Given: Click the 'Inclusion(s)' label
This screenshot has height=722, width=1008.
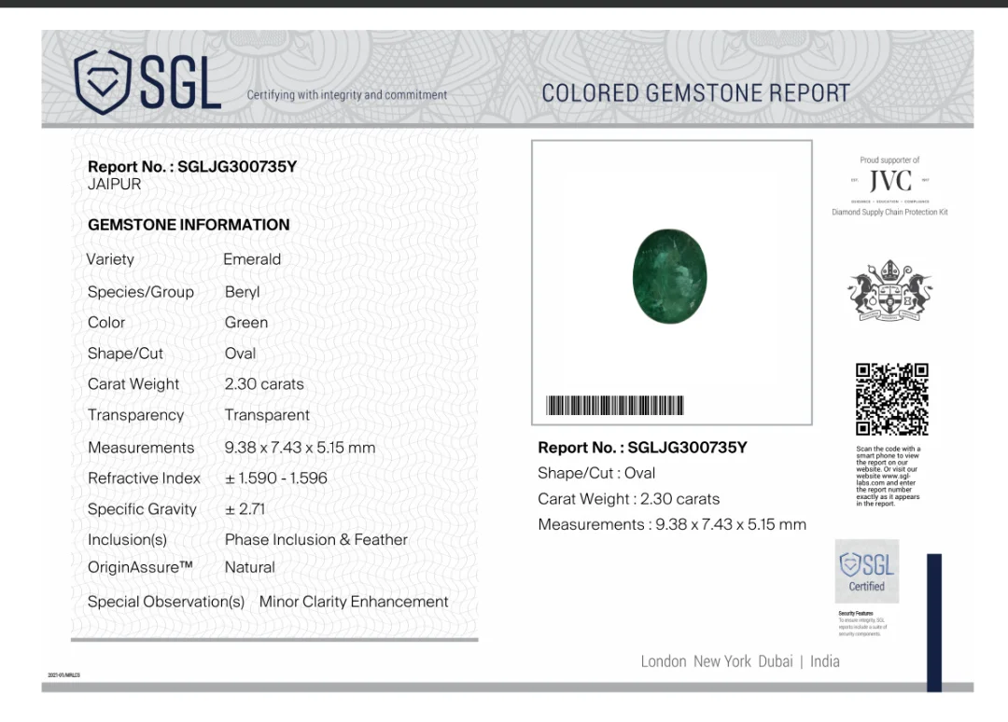Looking at the screenshot, I should click(127, 540).
